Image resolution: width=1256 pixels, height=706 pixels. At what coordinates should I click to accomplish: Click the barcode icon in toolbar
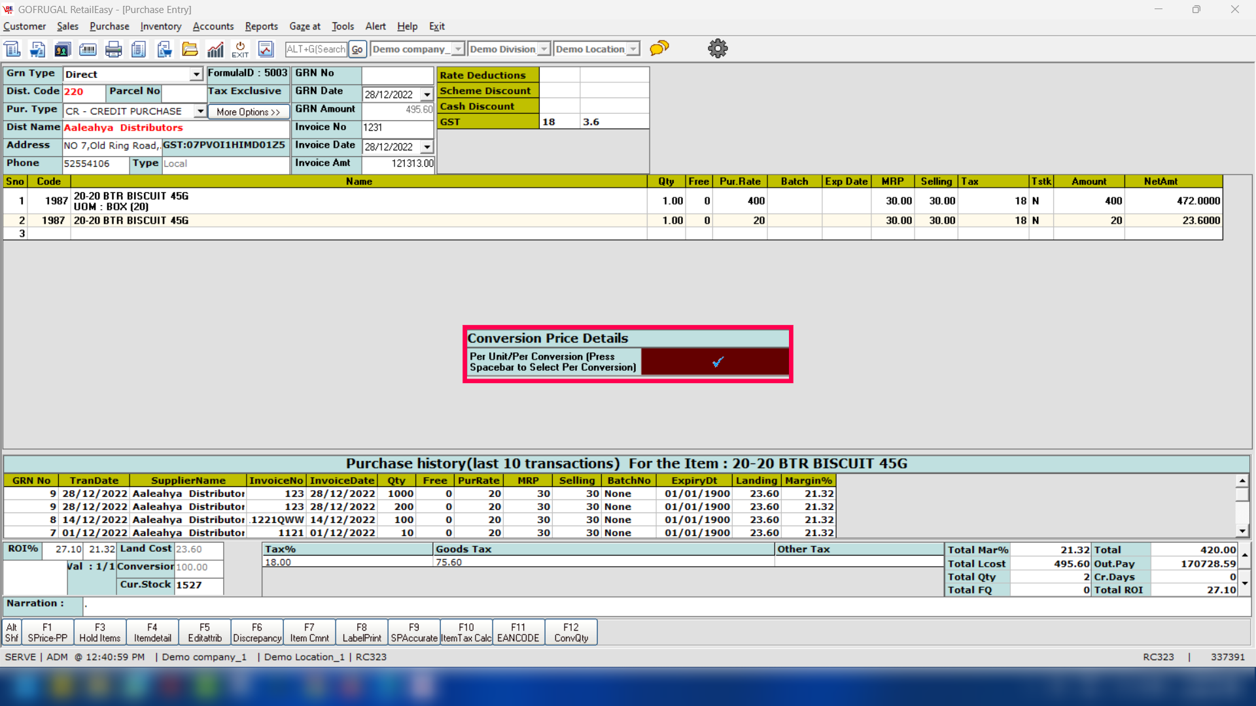pos(88,49)
